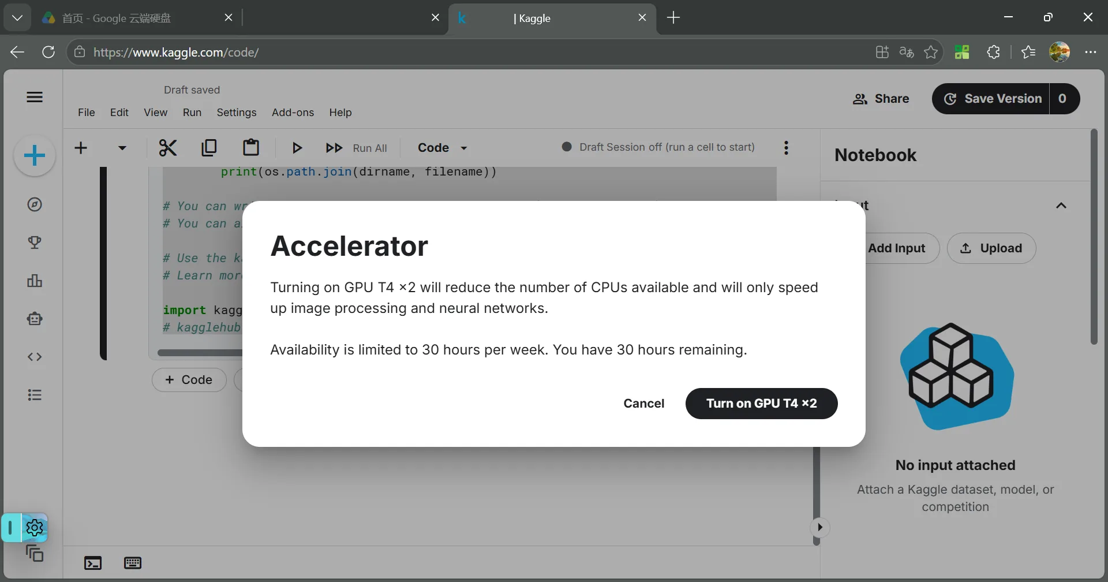Open the Run menu
1108x582 pixels.
[x=192, y=113]
